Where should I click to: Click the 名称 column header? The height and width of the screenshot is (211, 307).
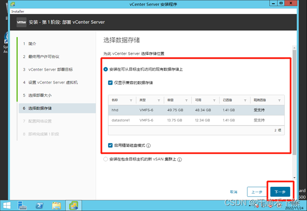coord(115,100)
